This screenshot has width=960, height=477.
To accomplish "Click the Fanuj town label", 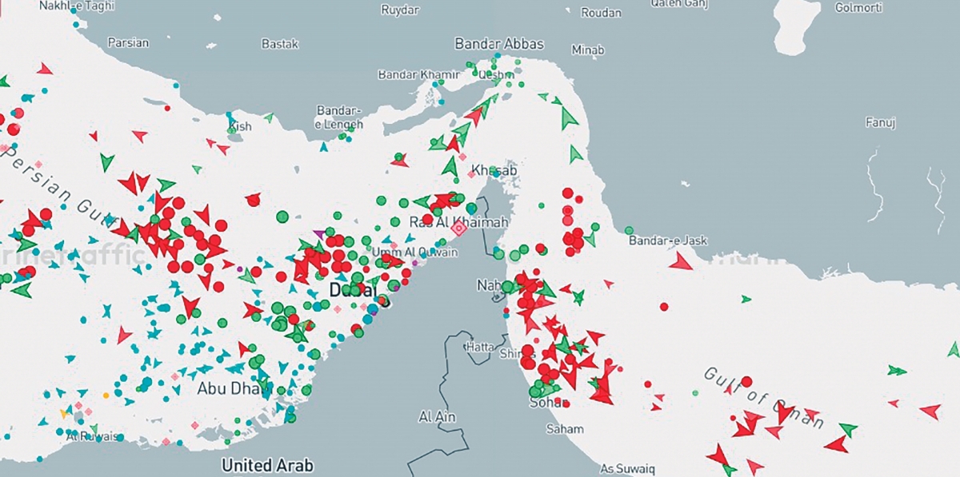I will [880, 122].
